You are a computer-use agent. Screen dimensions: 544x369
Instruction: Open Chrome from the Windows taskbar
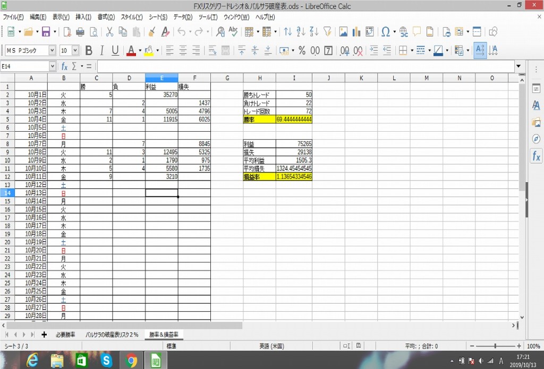click(x=131, y=361)
